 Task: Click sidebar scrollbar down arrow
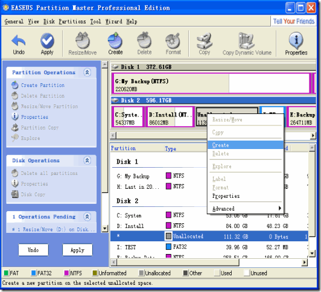point(104,229)
